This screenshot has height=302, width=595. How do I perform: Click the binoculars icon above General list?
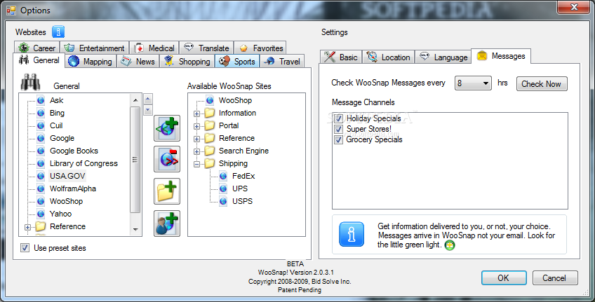point(30,82)
